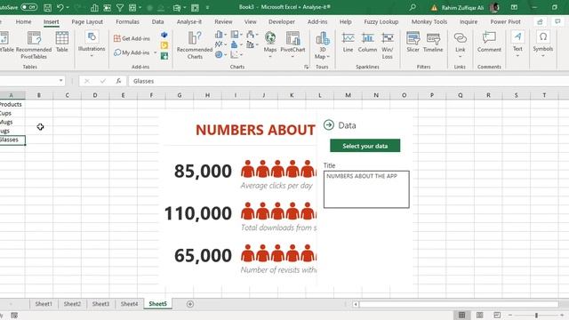Click the formula bar containing Glasses
Image resolution: width=569 pixels, height=320 pixels.
349,81
